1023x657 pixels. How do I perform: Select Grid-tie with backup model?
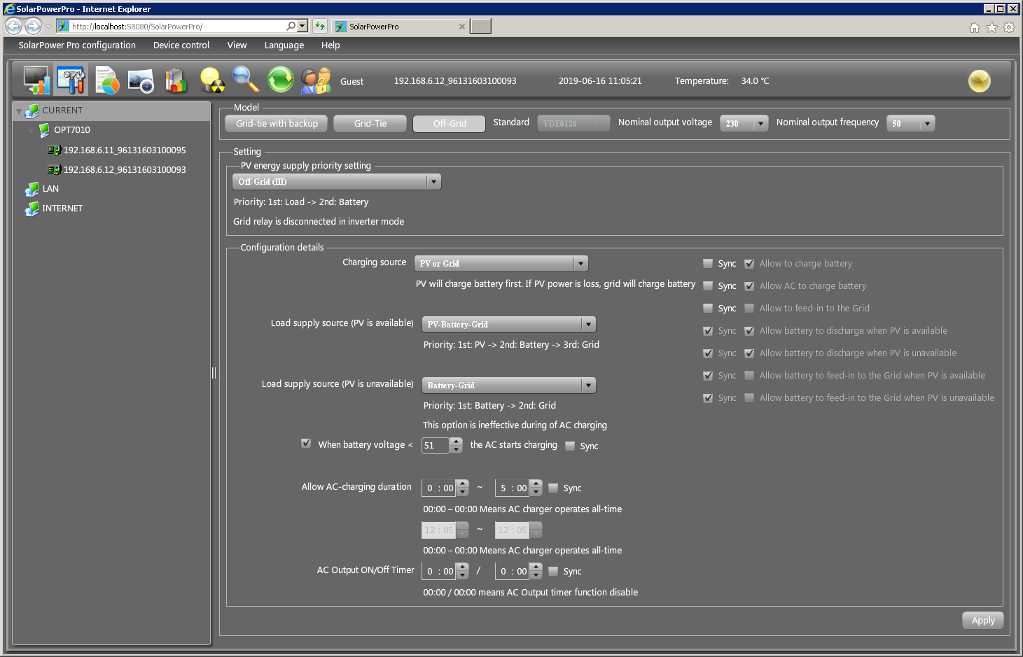pyautogui.click(x=277, y=124)
